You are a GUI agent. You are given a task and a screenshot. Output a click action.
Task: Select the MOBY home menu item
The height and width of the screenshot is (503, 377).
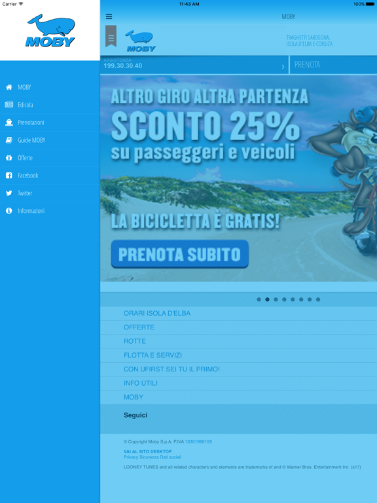[x=50, y=87]
